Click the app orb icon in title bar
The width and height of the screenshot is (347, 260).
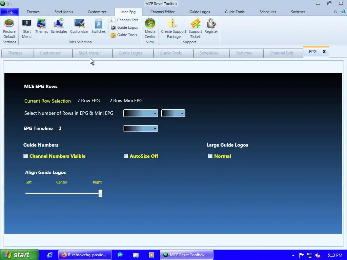(3, 3)
